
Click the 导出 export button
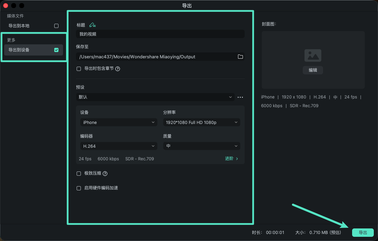pyautogui.click(x=363, y=233)
